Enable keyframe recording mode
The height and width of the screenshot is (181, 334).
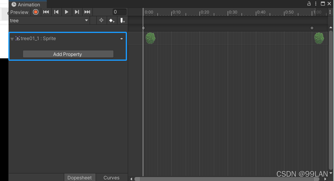tap(36, 12)
